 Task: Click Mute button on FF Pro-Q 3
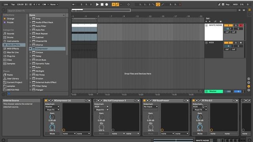coord(200,134)
